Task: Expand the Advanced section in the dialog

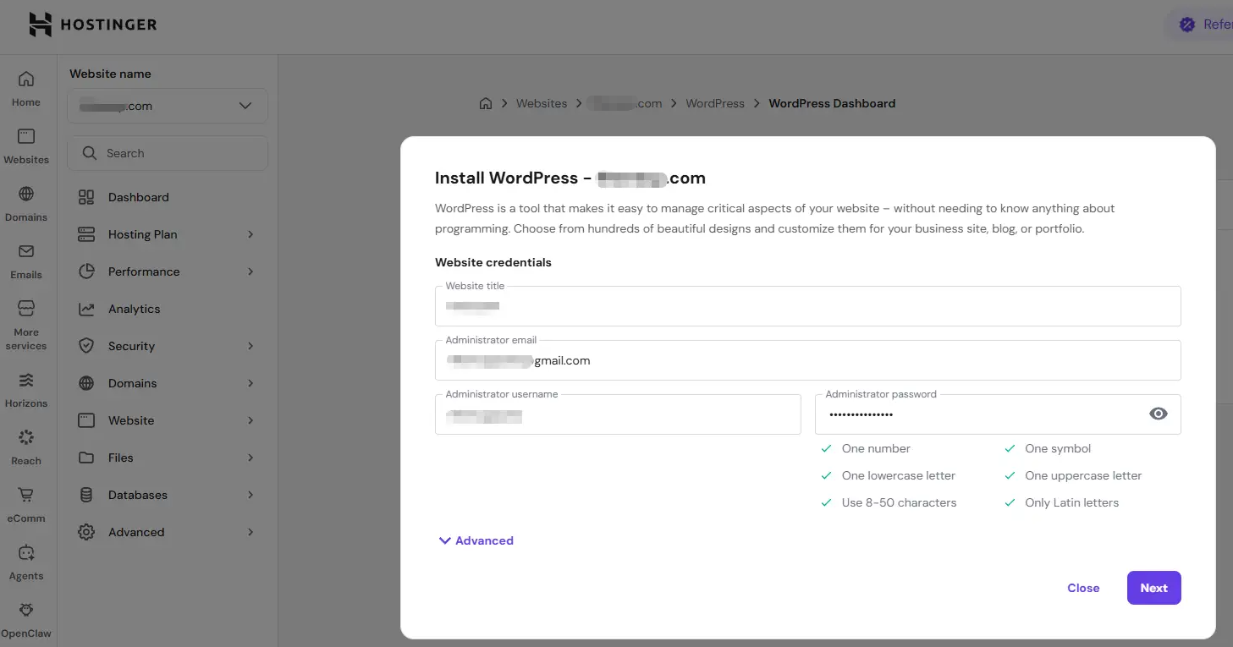Action: click(476, 540)
